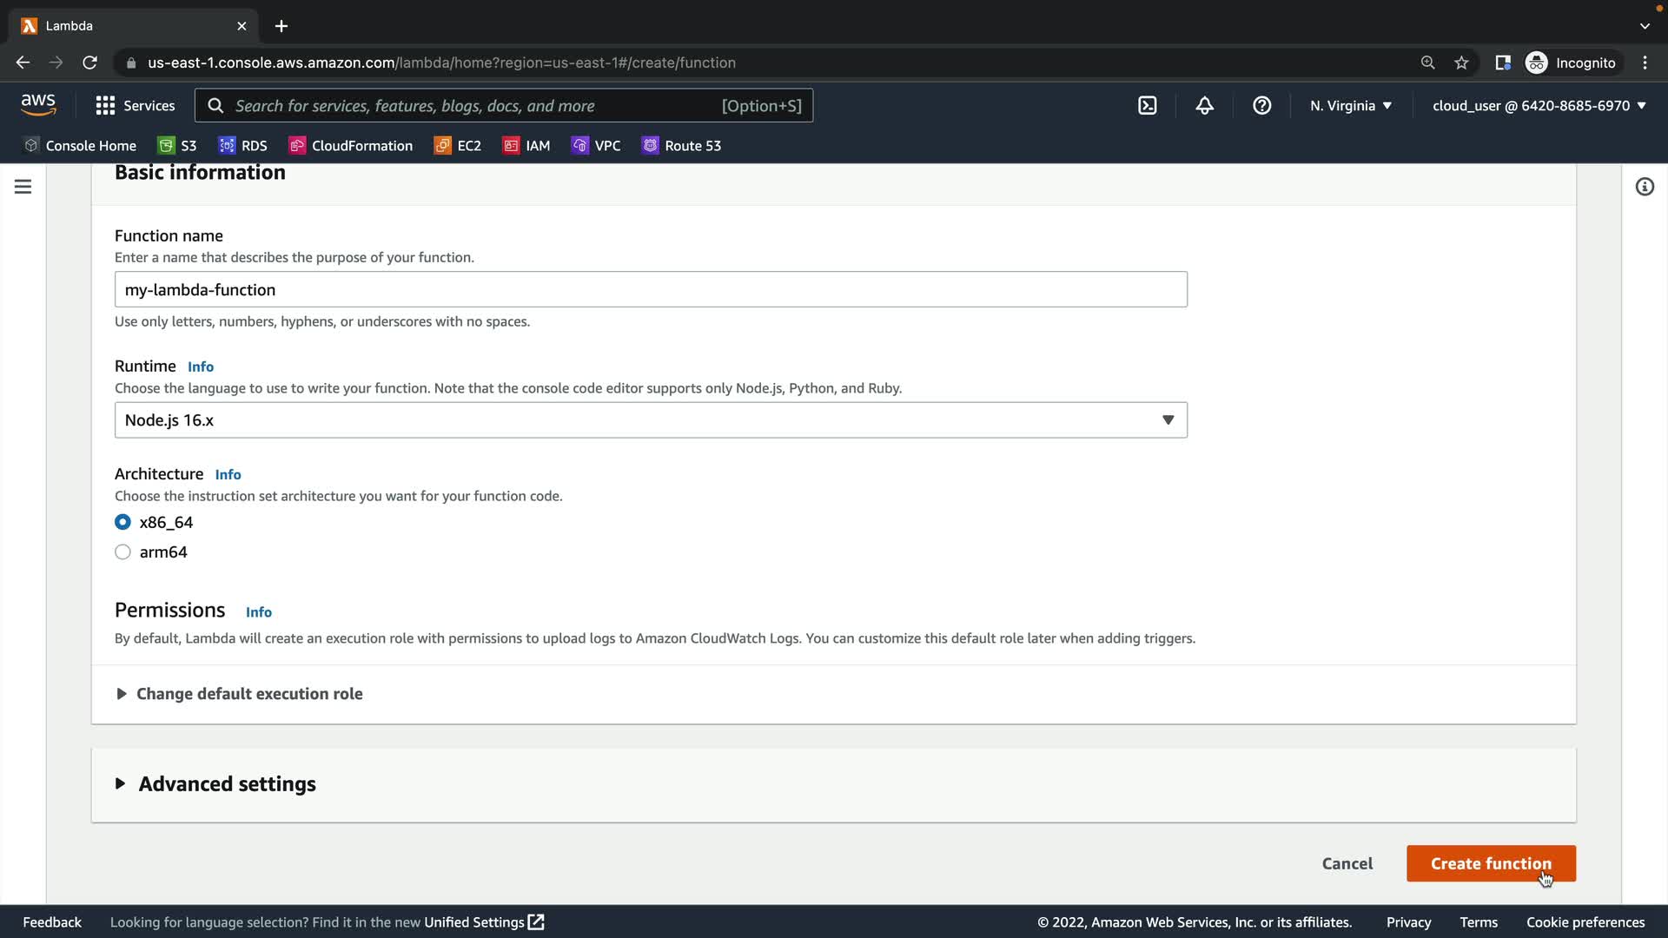Image resolution: width=1668 pixels, height=938 pixels.
Task: Open the cloud_user account menu
Action: (1539, 106)
